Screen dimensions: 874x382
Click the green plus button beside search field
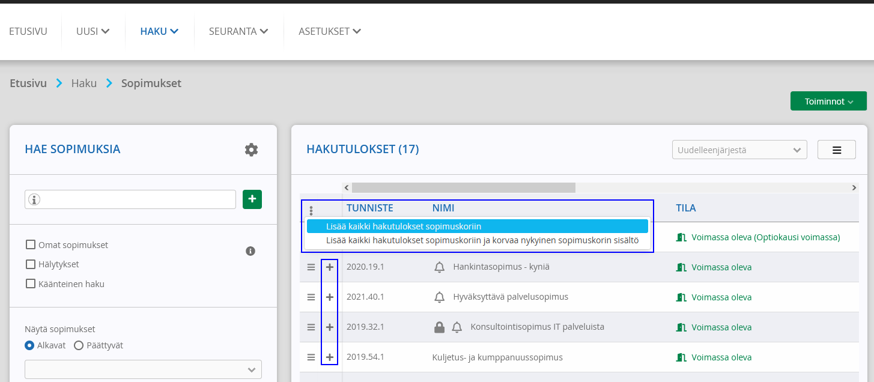pyautogui.click(x=252, y=199)
